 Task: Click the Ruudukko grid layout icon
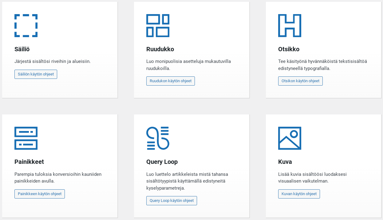pos(158,25)
